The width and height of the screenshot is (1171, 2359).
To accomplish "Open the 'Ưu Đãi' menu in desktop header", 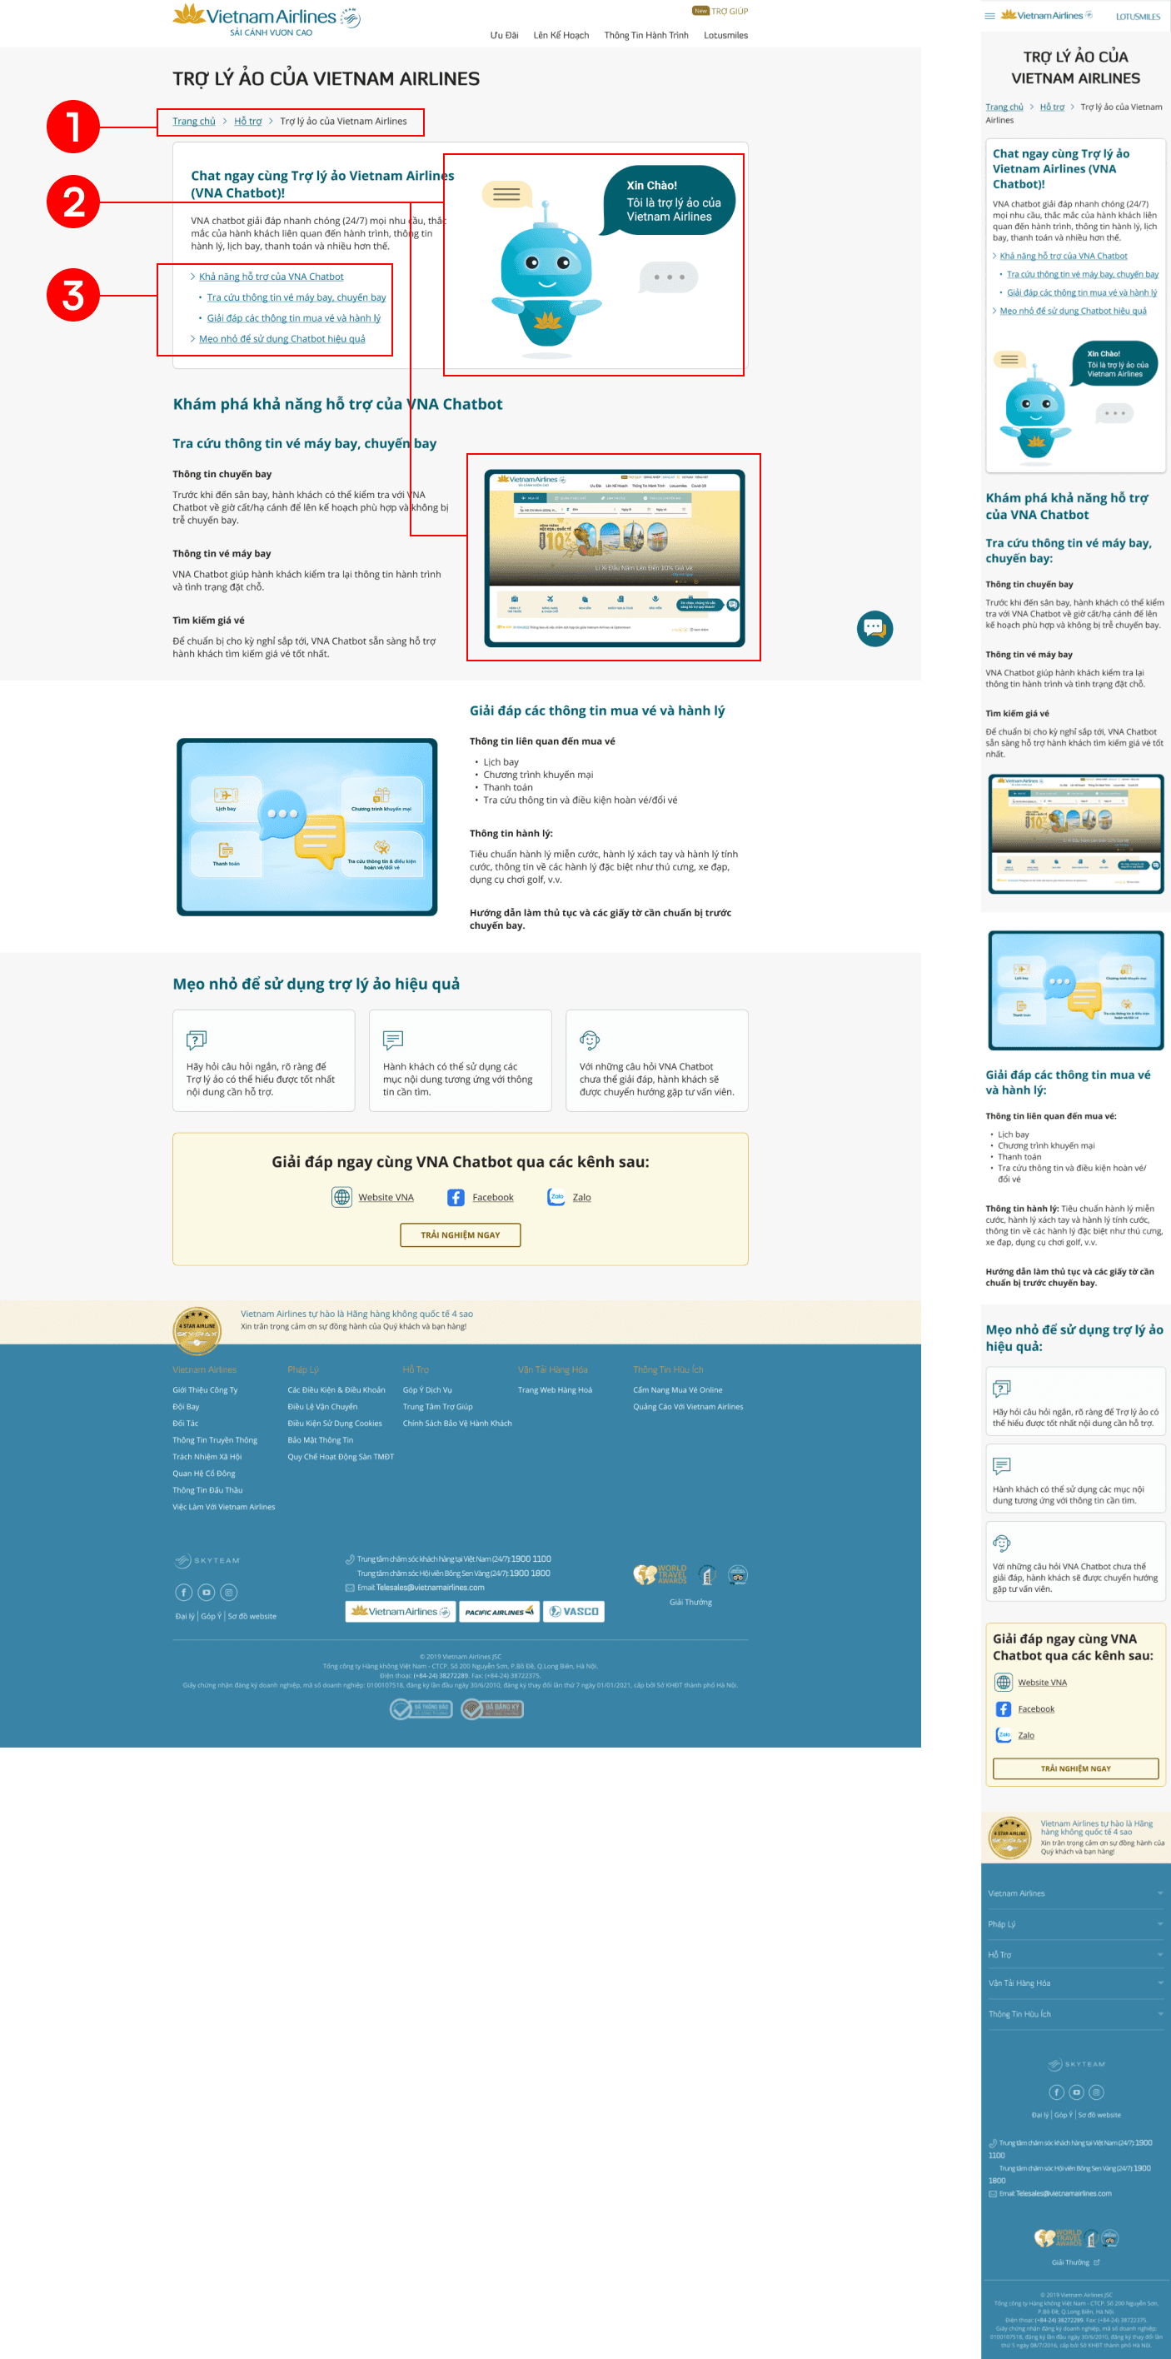I will pos(504,36).
